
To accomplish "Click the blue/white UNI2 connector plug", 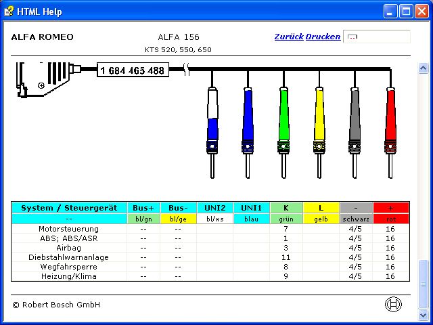I will pyautogui.click(x=212, y=122).
